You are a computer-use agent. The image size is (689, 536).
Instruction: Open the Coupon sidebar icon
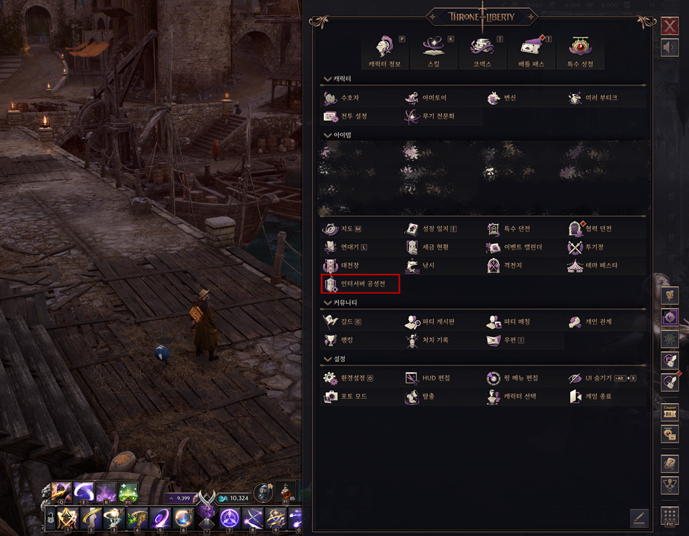coord(669,412)
